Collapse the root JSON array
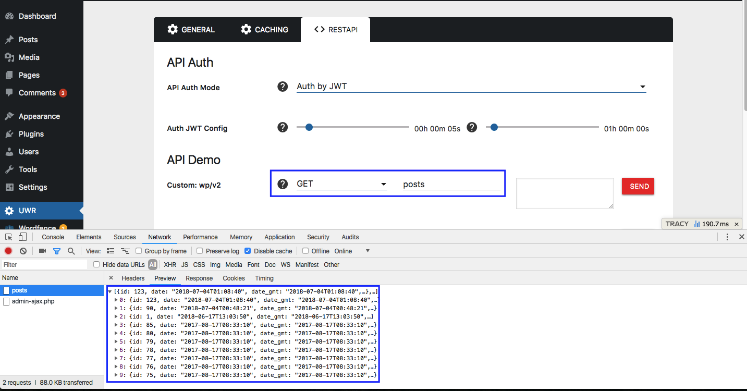Image resolution: width=747 pixels, height=391 pixels. pos(110,291)
